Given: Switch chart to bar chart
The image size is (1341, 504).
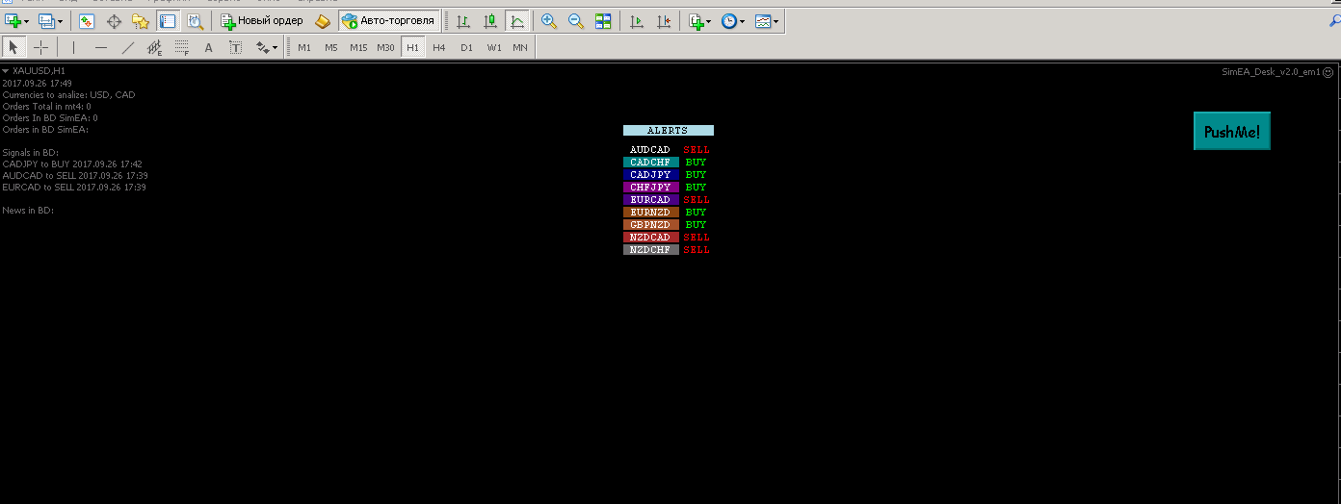Looking at the screenshot, I should click(463, 20).
